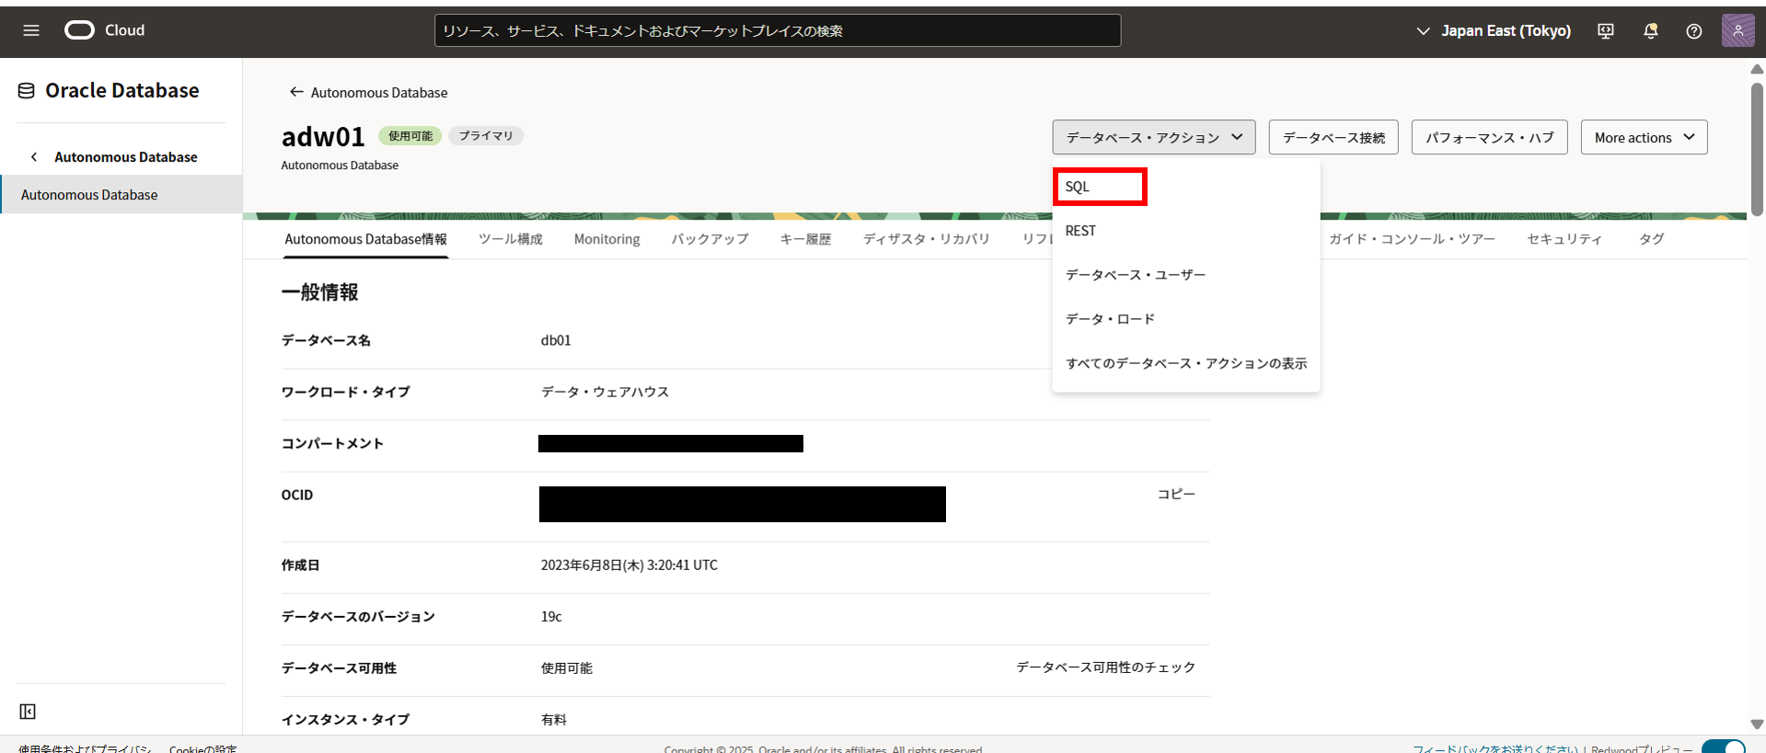Open the More actions dropdown
The image size is (1766, 753).
pos(1645,137)
